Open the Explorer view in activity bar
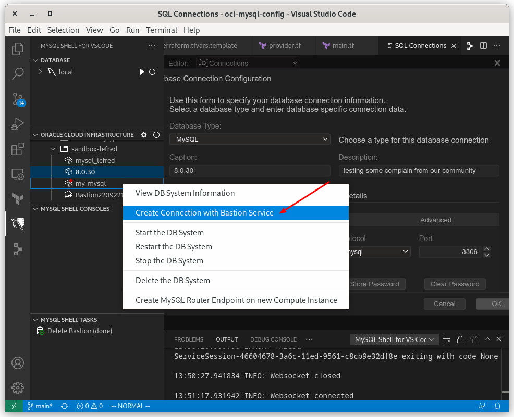The image size is (514, 417). pyautogui.click(x=17, y=49)
